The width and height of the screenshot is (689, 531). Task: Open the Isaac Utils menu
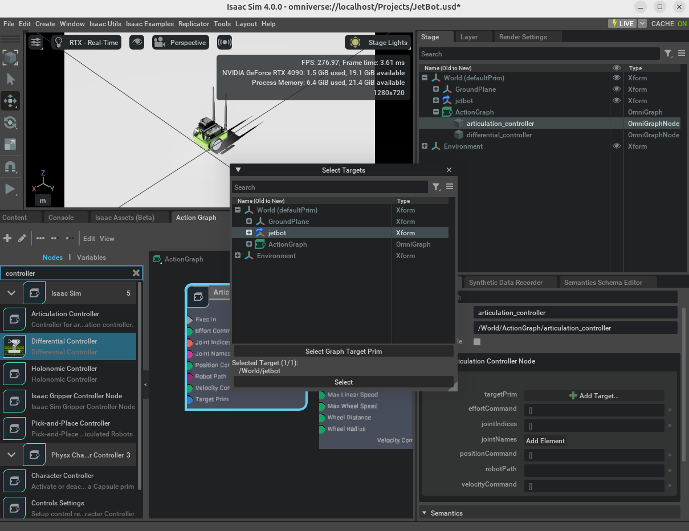105,24
